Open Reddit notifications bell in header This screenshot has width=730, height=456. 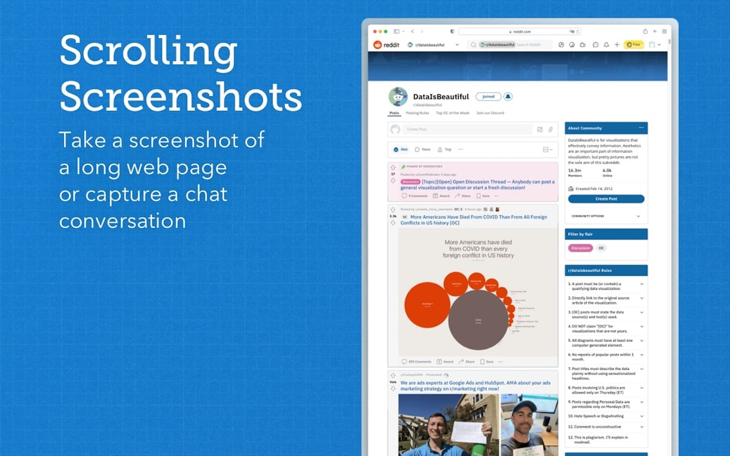pos(606,45)
